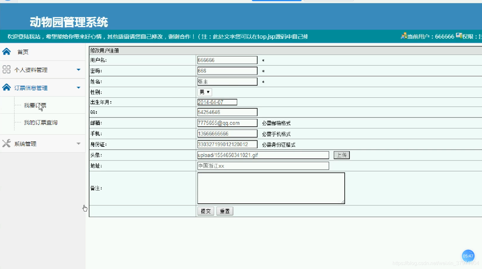
Task: Select 我的订票查询 submenu item
Action: coord(41,123)
